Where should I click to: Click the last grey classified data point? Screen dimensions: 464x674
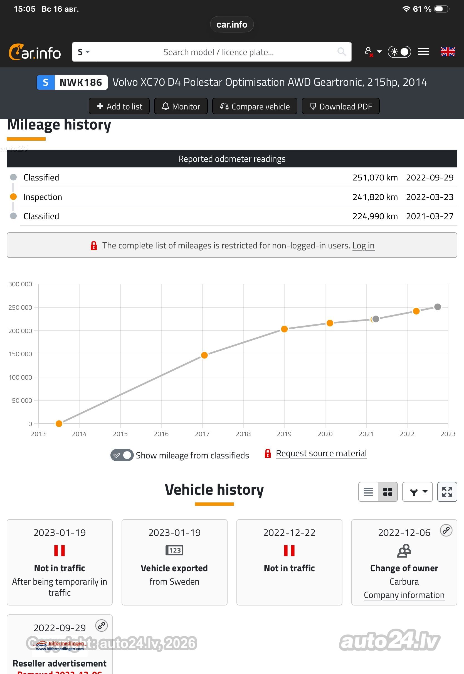(438, 307)
